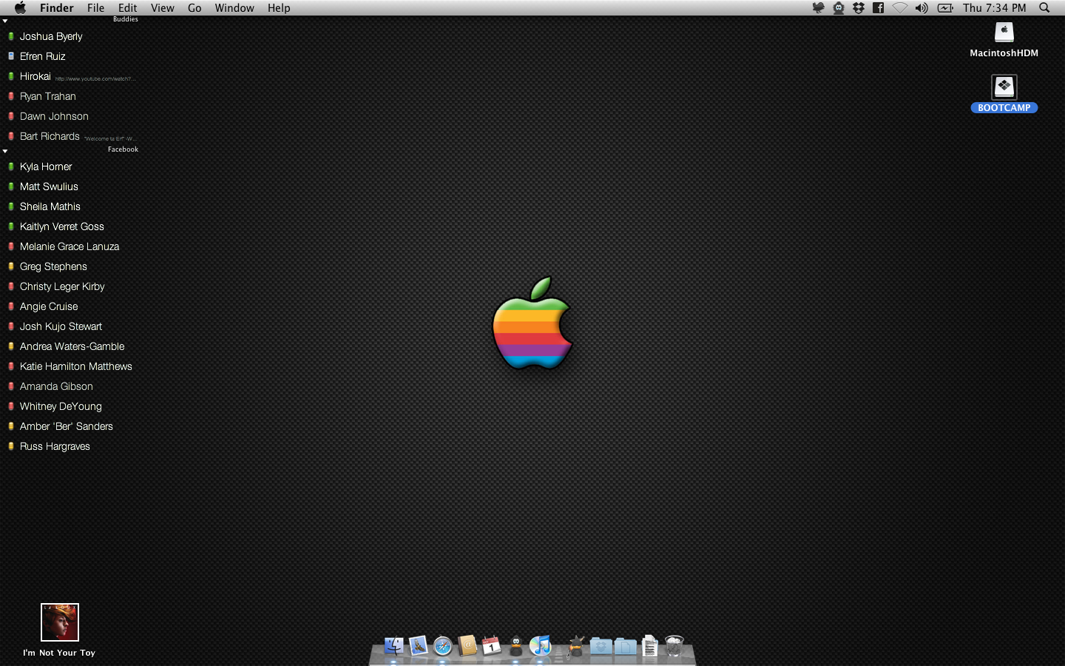Open the Apple menu
The image size is (1065, 666).
pos(20,7)
